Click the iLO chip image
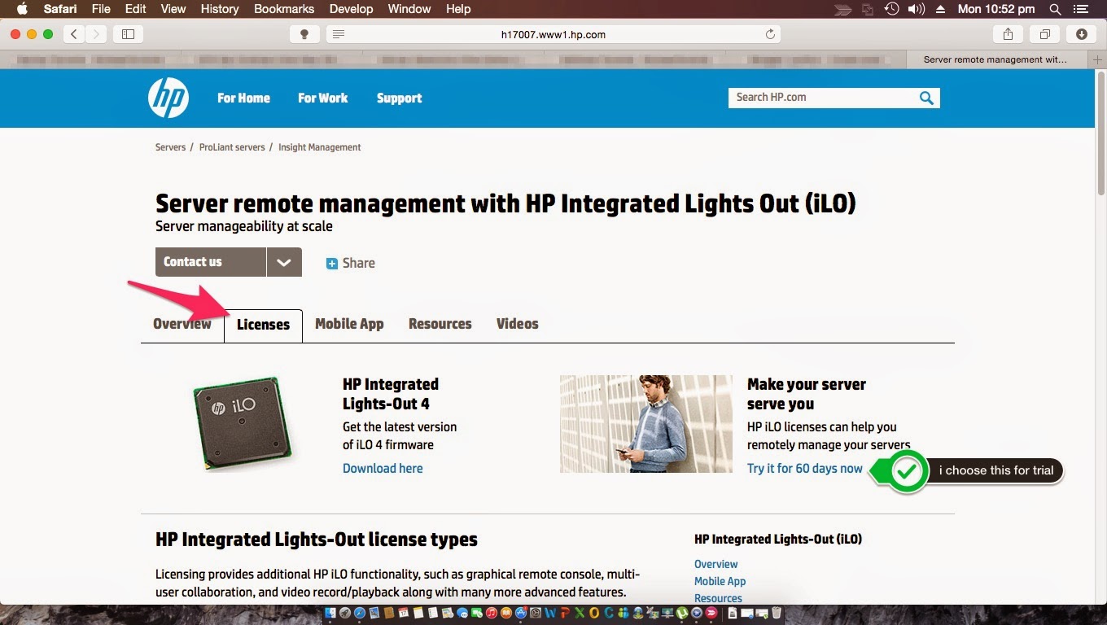This screenshot has width=1107, height=625. coord(243,423)
